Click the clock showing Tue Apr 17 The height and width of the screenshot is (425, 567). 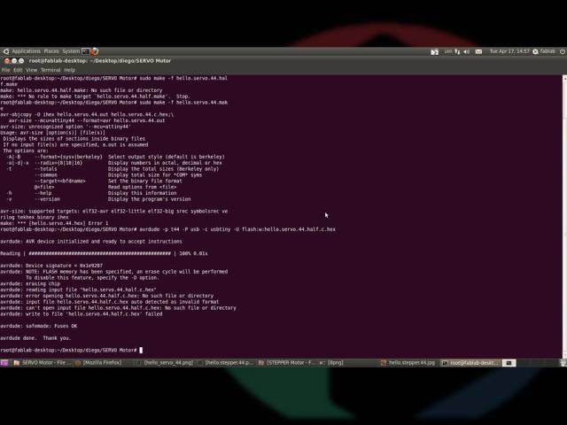(509, 51)
